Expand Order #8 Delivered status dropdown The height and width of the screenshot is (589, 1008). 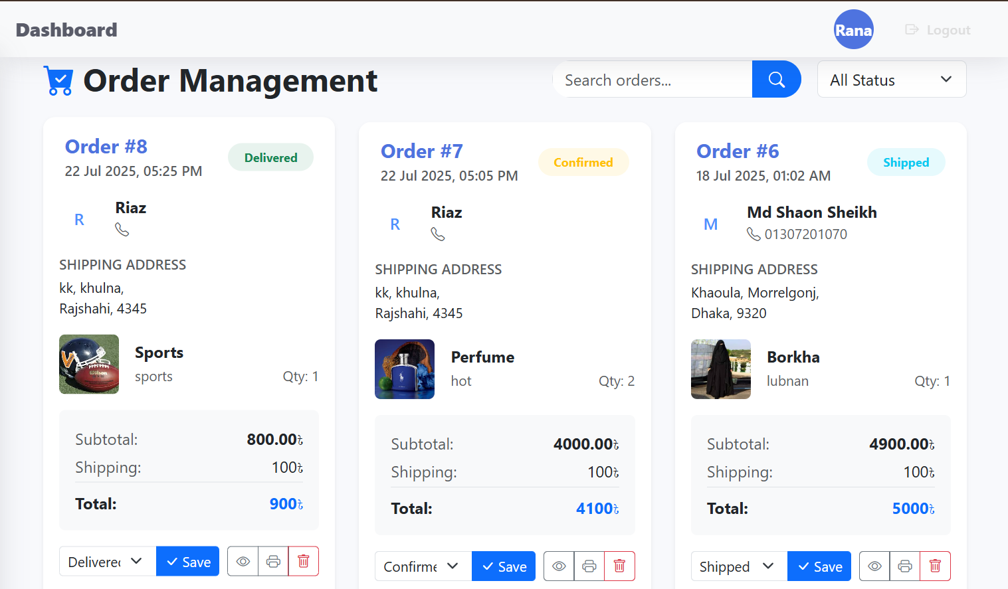click(107, 561)
